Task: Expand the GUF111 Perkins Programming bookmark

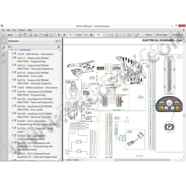Action: 12,58
